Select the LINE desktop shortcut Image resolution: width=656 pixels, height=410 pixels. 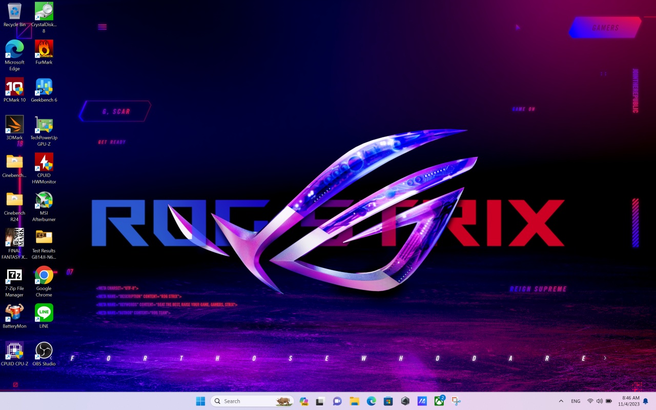pyautogui.click(x=44, y=316)
